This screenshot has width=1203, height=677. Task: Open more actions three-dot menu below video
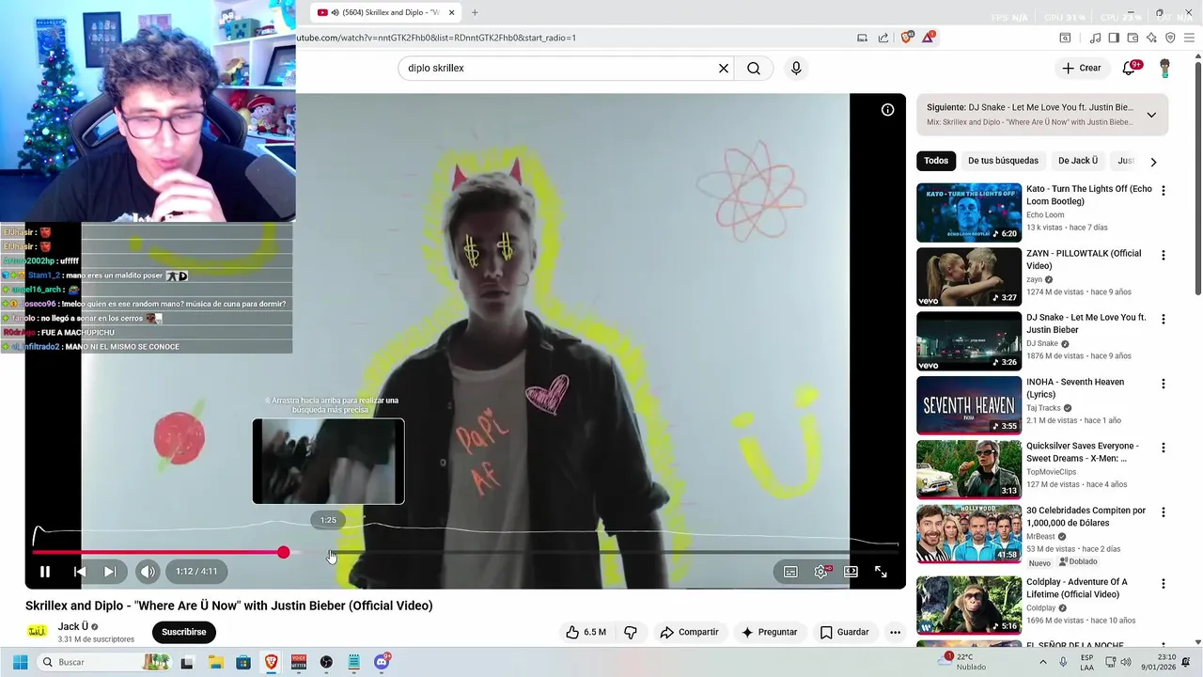[x=895, y=632]
